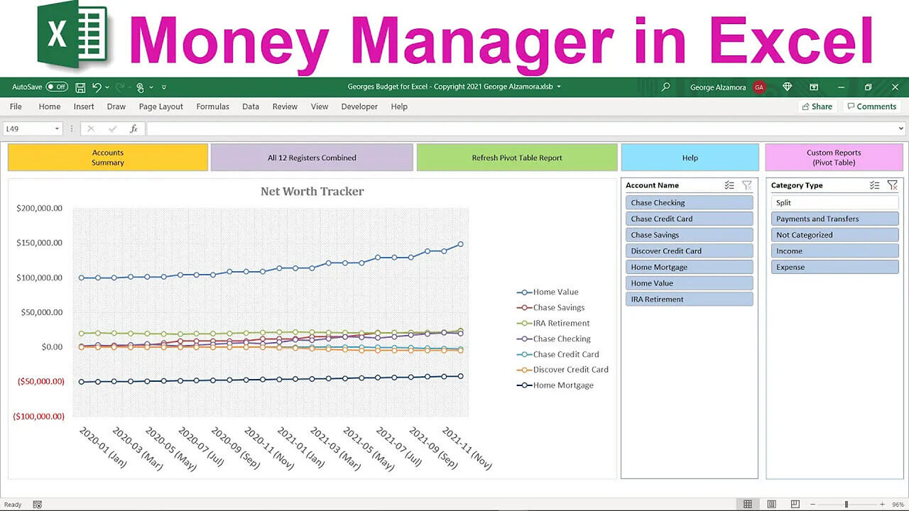This screenshot has width=909, height=511.
Task: Click Refresh Pivot Table Report button
Action: pos(517,158)
